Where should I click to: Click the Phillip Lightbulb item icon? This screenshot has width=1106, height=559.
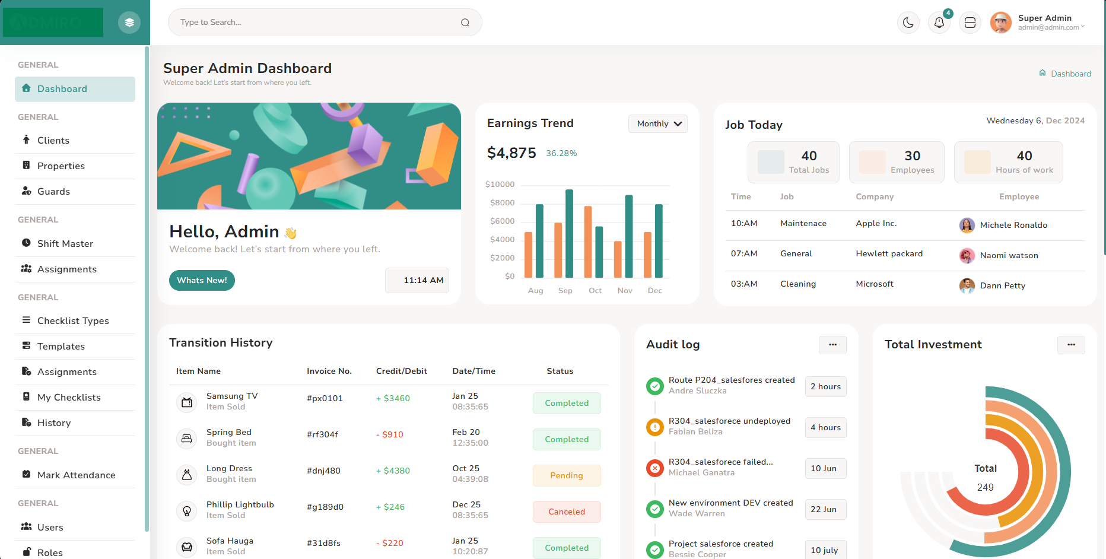click(187, 511)
